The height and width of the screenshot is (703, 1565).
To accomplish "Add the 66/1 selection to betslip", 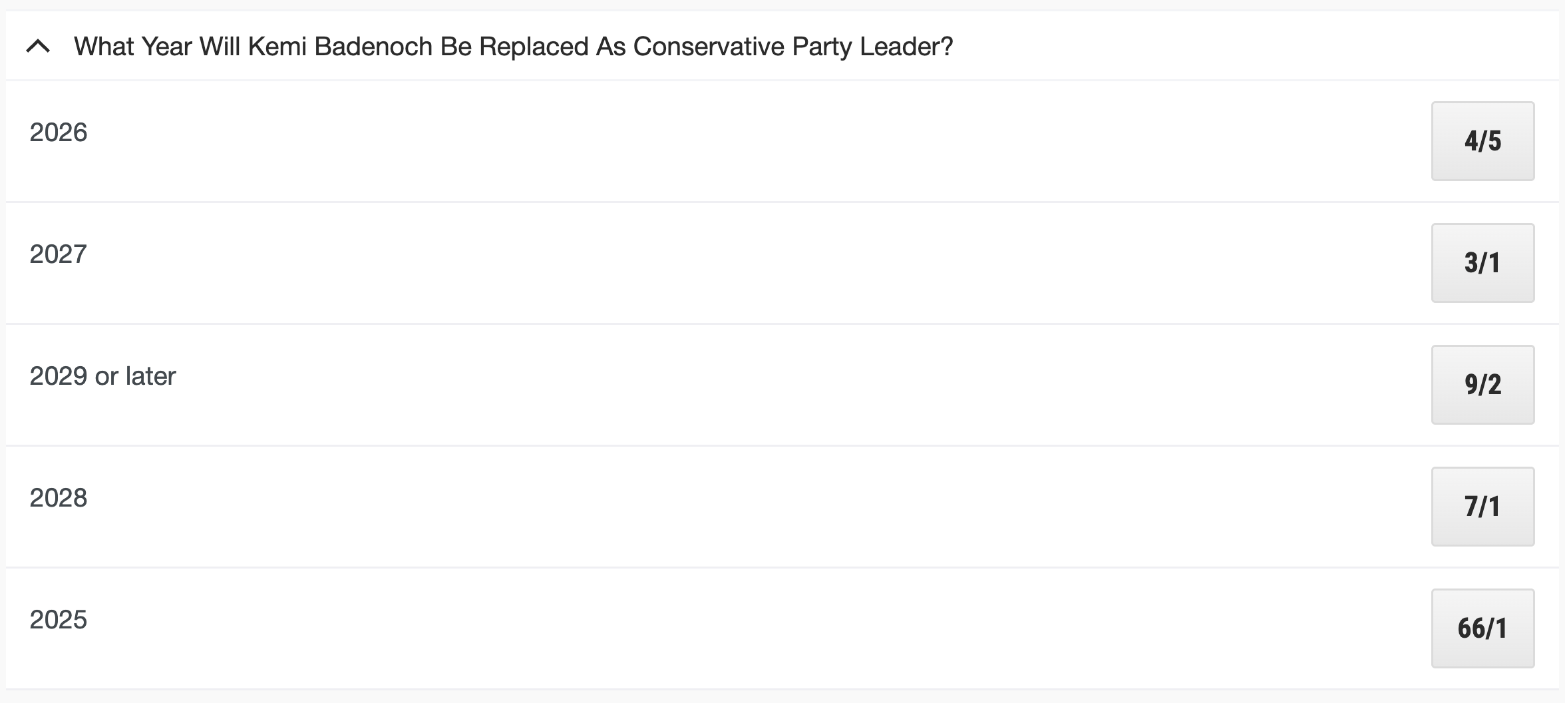I will coord(1482,628).
